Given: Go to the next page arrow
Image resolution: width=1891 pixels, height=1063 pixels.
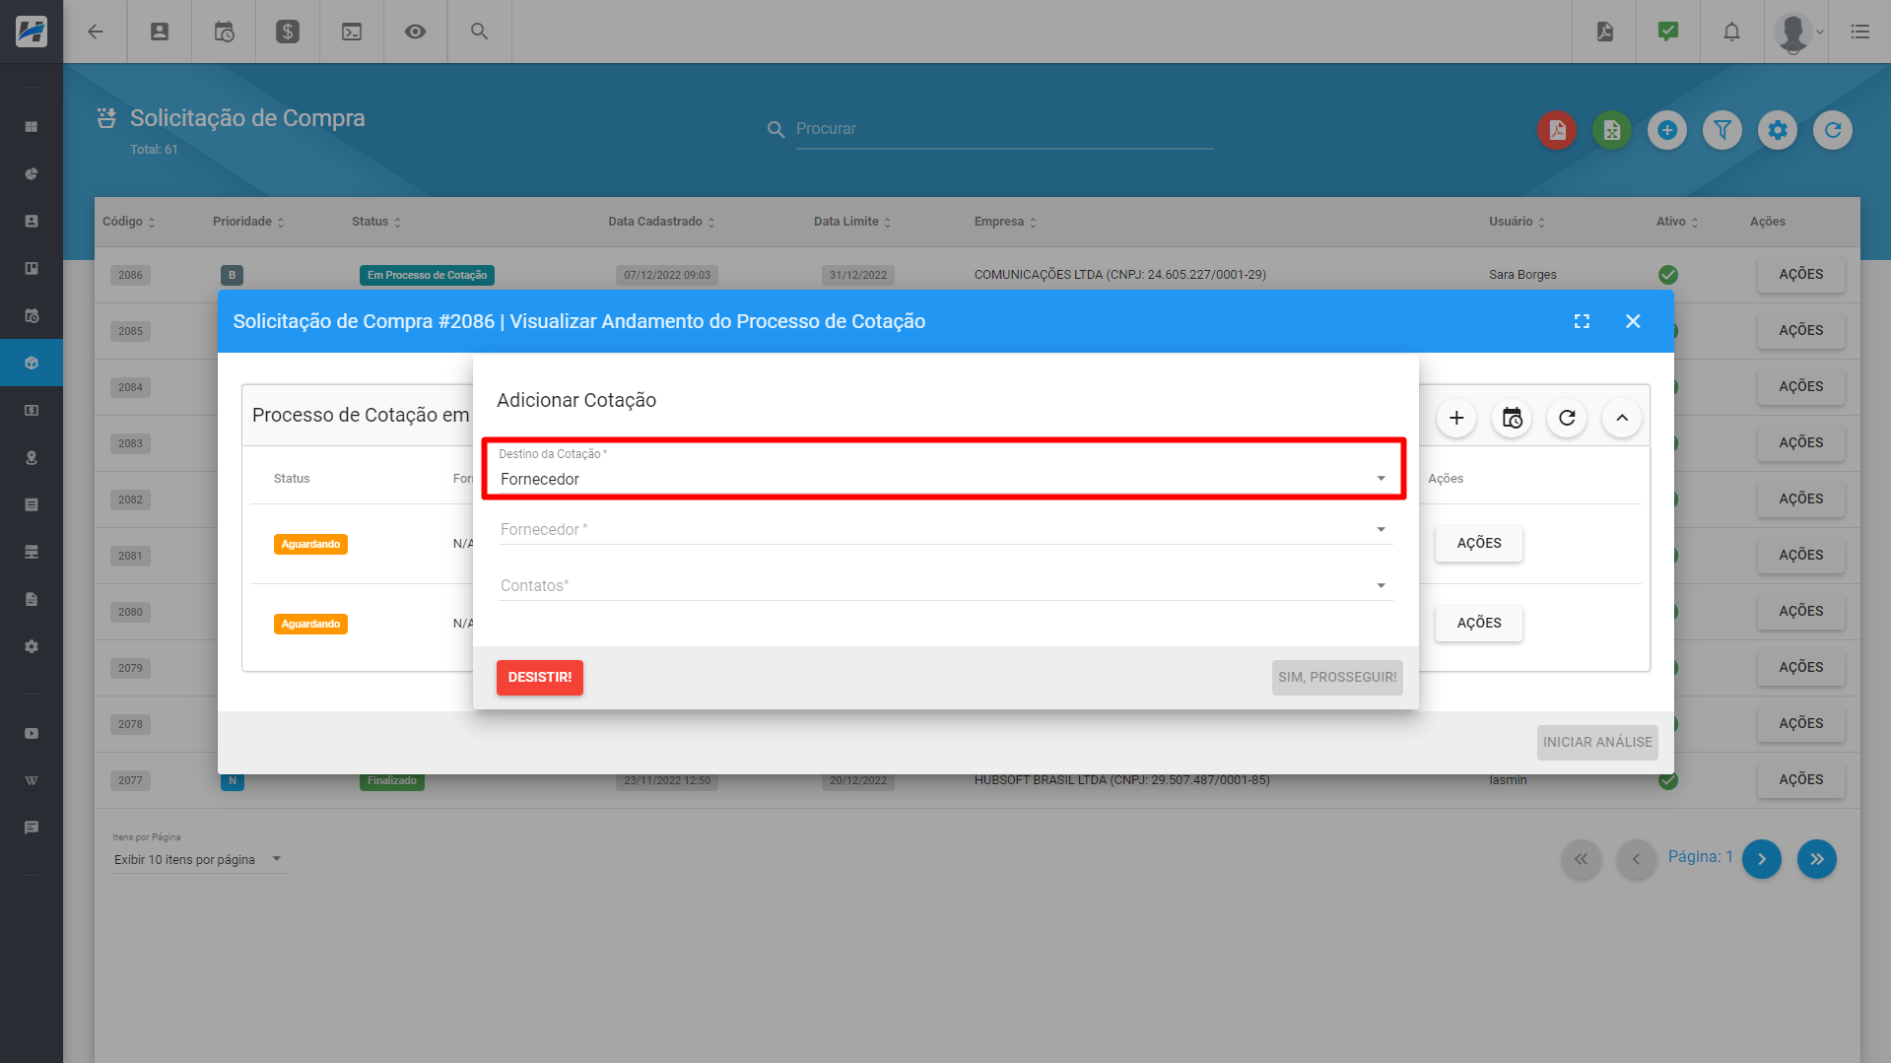Looking at the screenshot, I should point(1762,859).
